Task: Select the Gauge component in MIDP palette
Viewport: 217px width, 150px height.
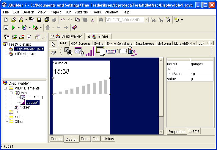Action: [89, 51]
